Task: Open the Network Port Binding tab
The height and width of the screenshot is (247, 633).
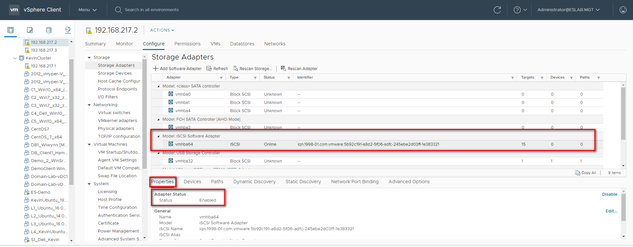Action: click(355, 182)
